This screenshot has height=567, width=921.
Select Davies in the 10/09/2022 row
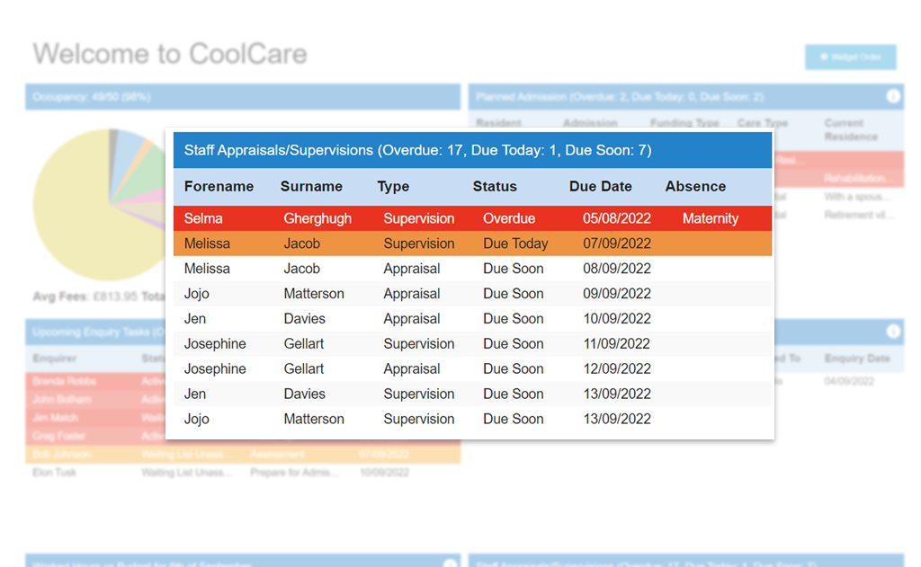coord(304,319)
